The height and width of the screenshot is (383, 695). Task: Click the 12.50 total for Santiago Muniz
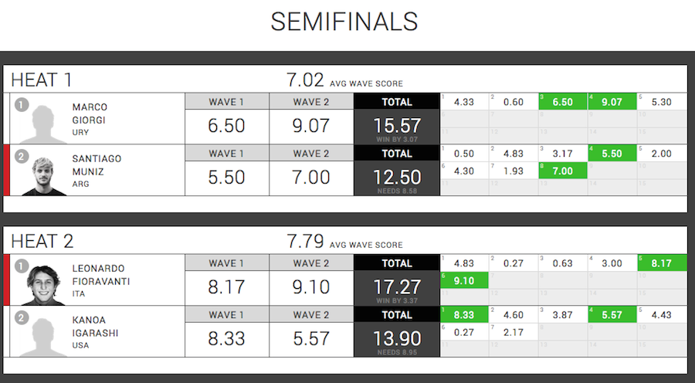click(397, 178)
